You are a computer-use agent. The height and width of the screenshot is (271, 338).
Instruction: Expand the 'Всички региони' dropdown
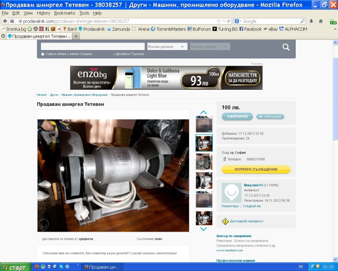(x=167, y=47)
